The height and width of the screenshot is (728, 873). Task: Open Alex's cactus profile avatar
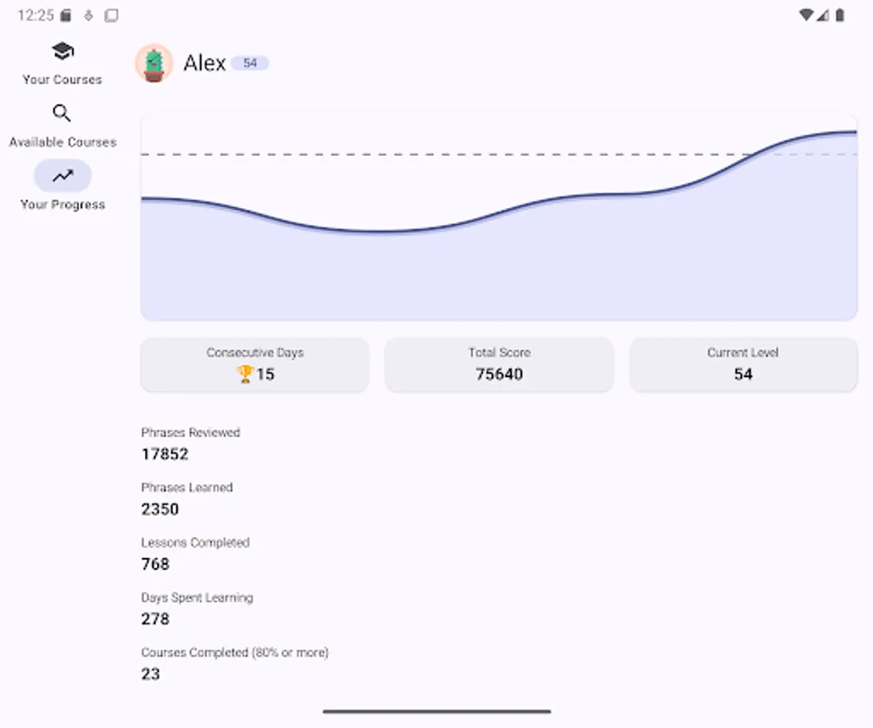tap(154, 62)
